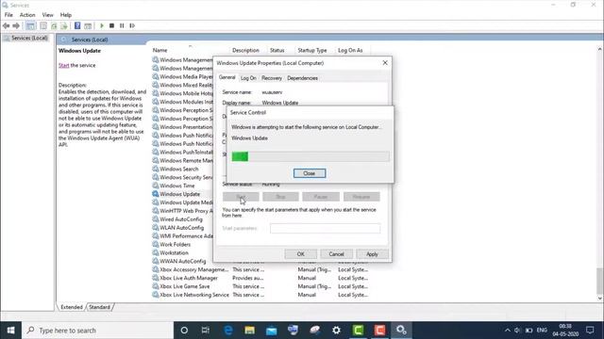
Task: Click Close in Service Control dialog
Action: pyautogui.click(x=310, y=173)
